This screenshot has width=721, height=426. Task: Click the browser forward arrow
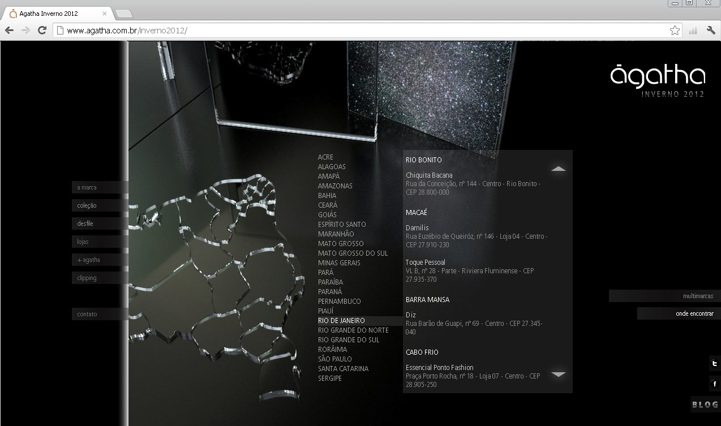tap(25, 31)
